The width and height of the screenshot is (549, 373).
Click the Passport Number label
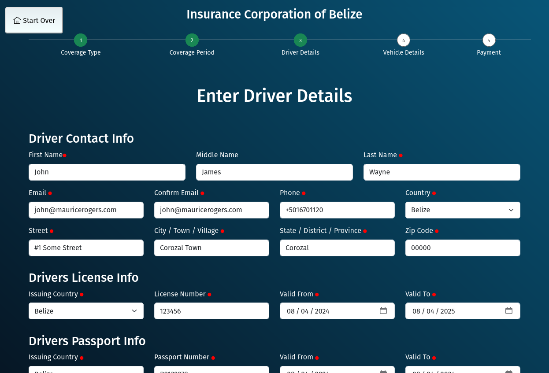[x=182, y=357]
